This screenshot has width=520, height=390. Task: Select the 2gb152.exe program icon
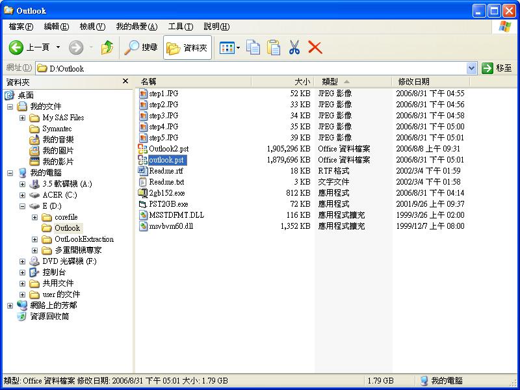click(142, 193)
